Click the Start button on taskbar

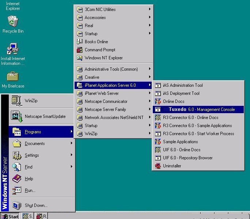pos(10,216)
